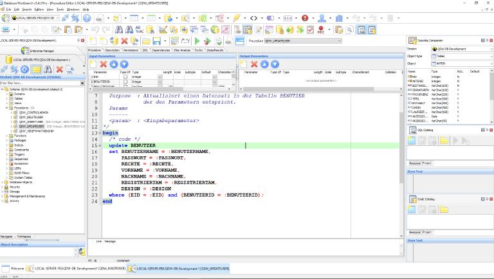
Task: Expand the Security tree node
Action: 2,186
